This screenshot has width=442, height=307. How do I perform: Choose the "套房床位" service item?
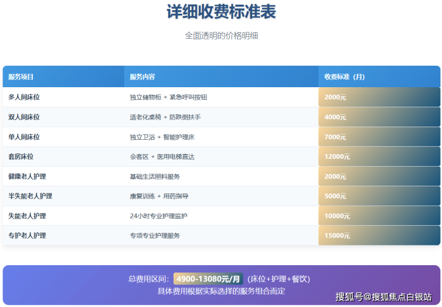click(21, 156)
